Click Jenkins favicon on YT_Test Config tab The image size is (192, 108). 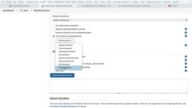[x=10, y=6]
